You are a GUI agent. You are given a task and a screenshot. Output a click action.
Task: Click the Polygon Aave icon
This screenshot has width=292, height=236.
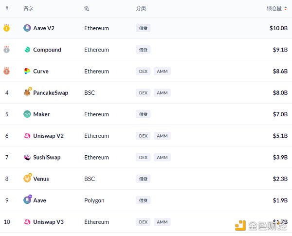pos(27,200)
